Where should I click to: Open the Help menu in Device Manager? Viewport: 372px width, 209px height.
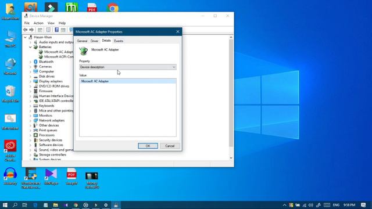[62, 23]
